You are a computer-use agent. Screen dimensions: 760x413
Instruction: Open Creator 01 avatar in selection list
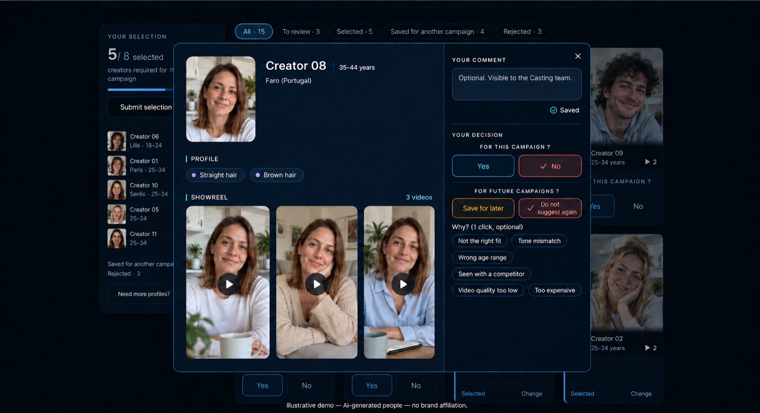tap(116, 166)
